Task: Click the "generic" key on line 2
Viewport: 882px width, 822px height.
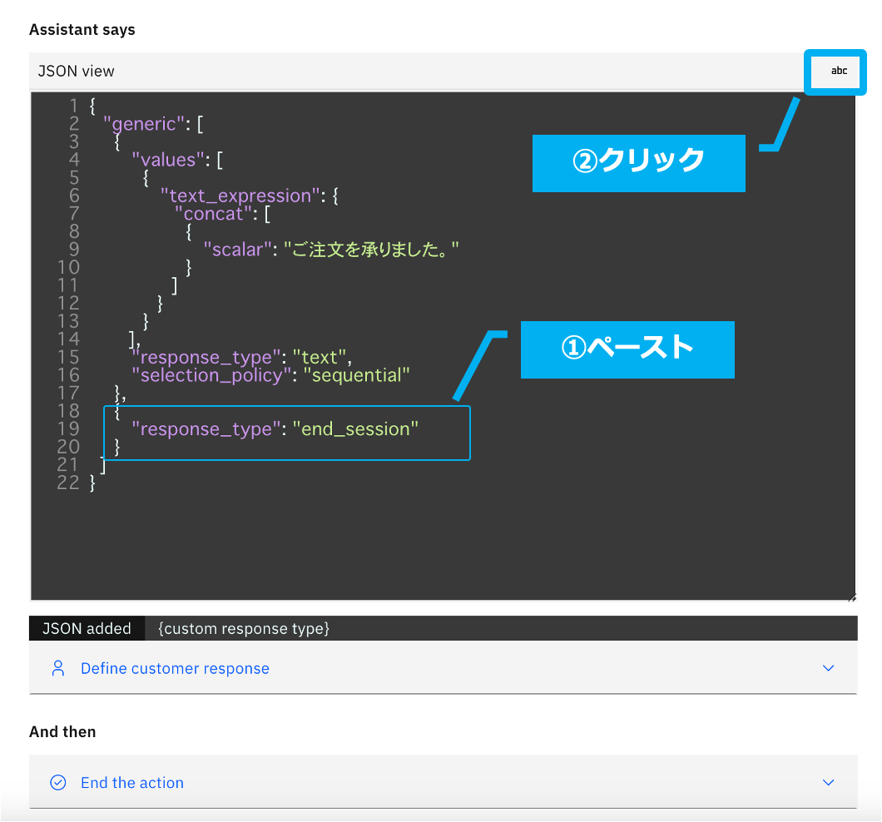Action: click(x=144, y=124)
